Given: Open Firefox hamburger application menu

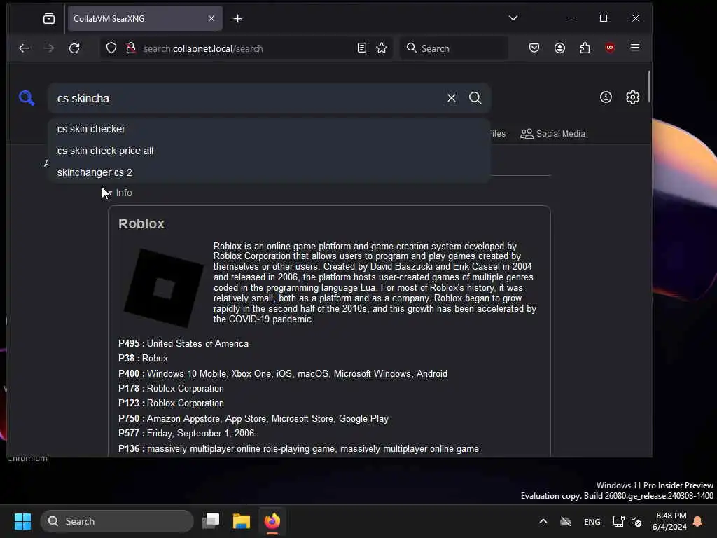Looking at the screenshot, I should pos(635,48).
